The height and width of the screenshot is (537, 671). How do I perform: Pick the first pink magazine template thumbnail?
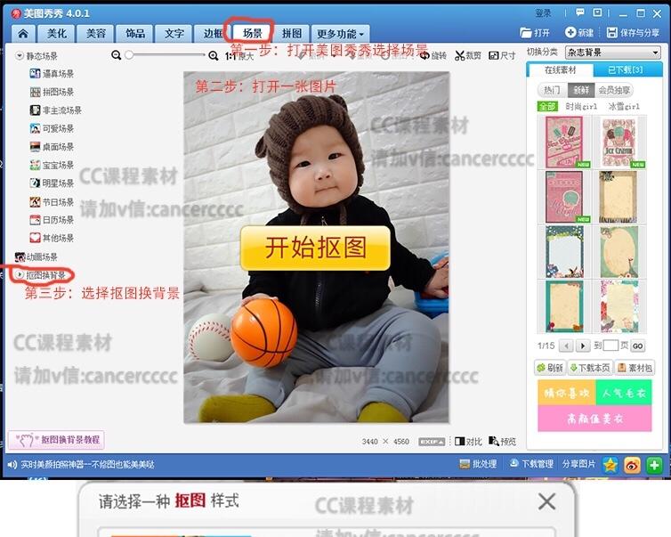coord(565,142)
